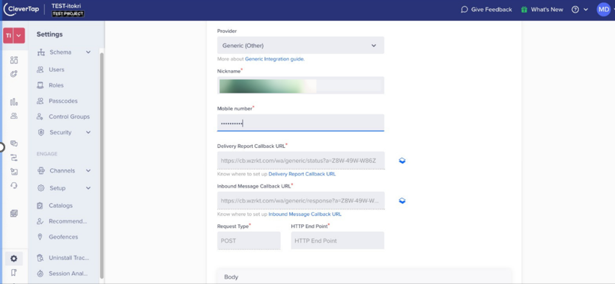615x284 pixels.
Task: Open What's New gift icon
Action: [x=524, y=10]
